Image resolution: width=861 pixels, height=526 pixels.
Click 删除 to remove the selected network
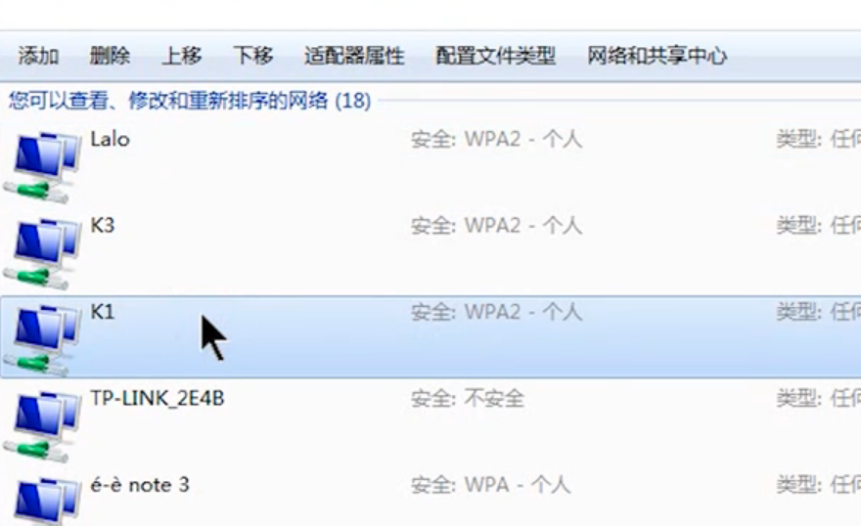point(110,56)
